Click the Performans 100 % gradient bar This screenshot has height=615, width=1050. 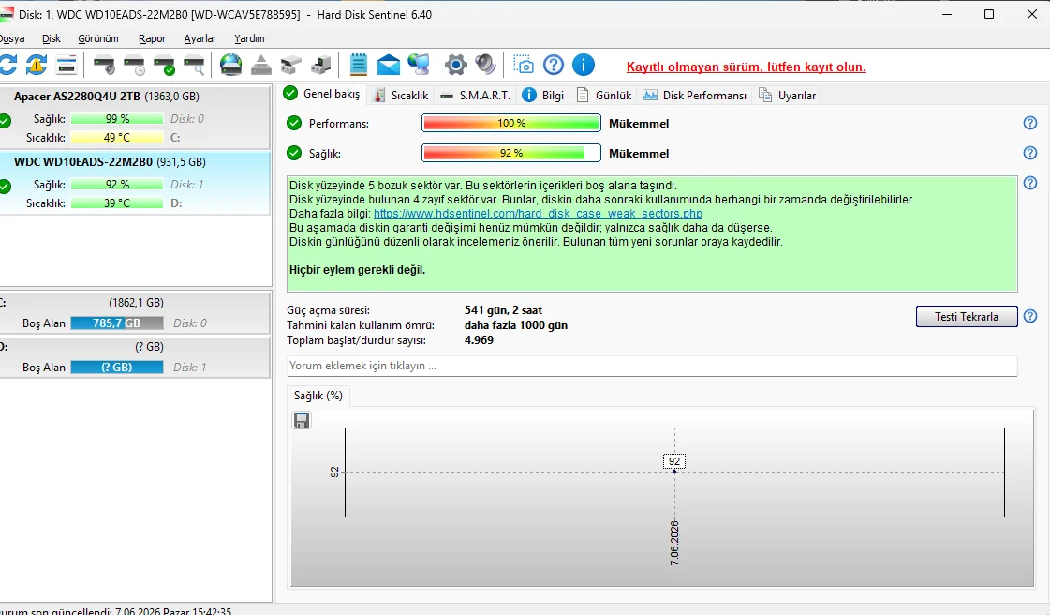pyautogui.click(x=510, y=123)
